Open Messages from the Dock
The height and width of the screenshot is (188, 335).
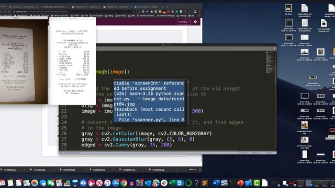[x=43, y=183]
